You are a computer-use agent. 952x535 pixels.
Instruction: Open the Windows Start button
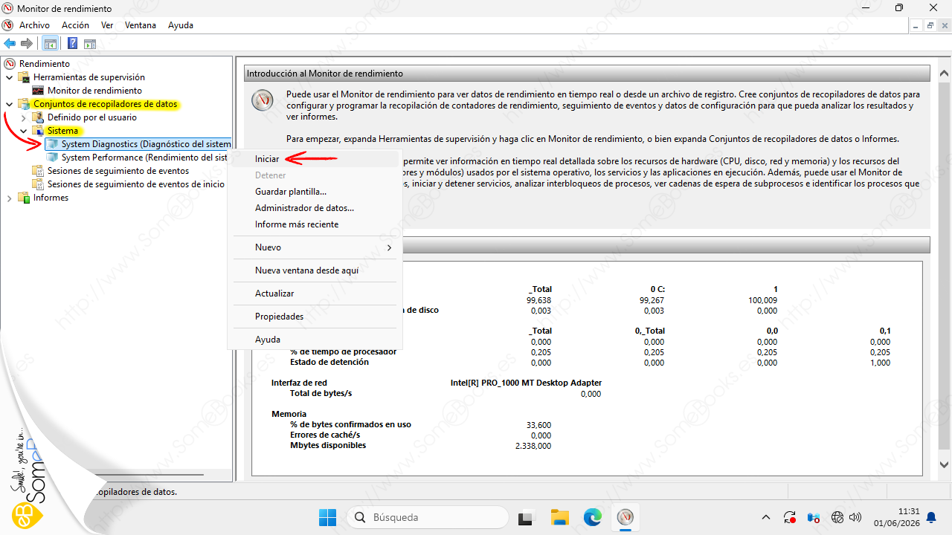[x=327, y=517]
